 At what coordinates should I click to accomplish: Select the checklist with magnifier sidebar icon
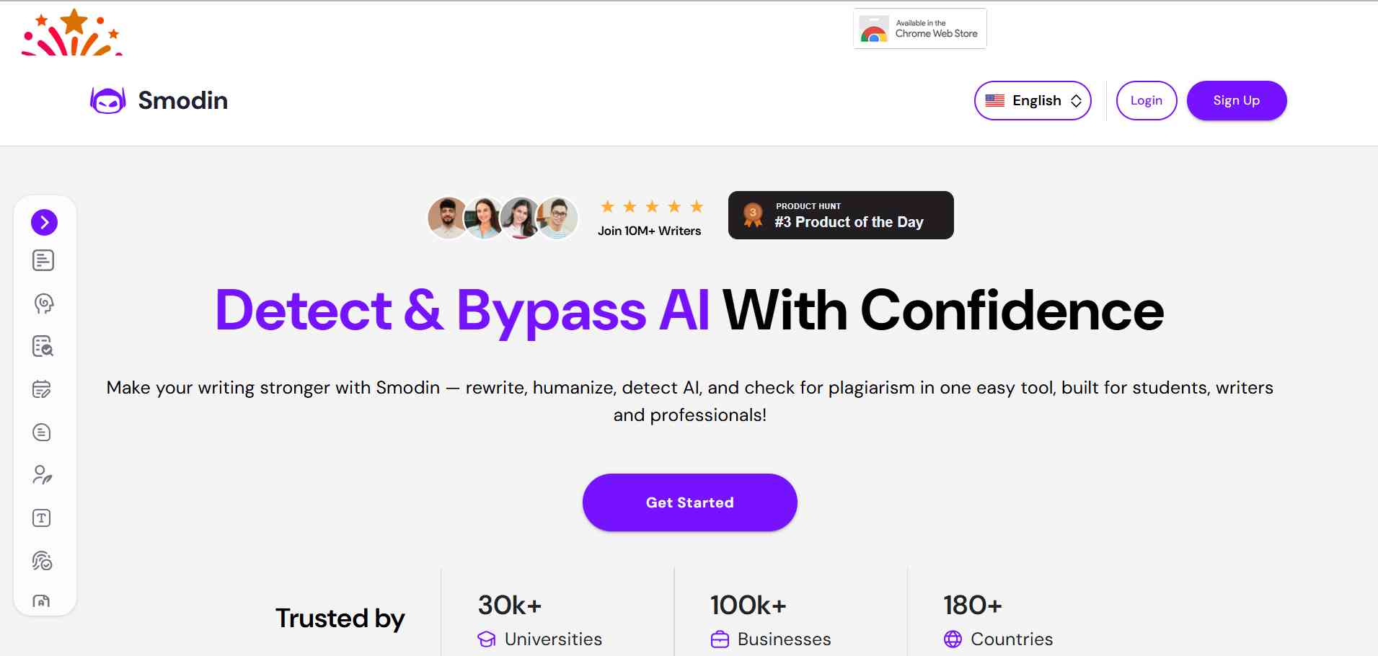(43, 347)
